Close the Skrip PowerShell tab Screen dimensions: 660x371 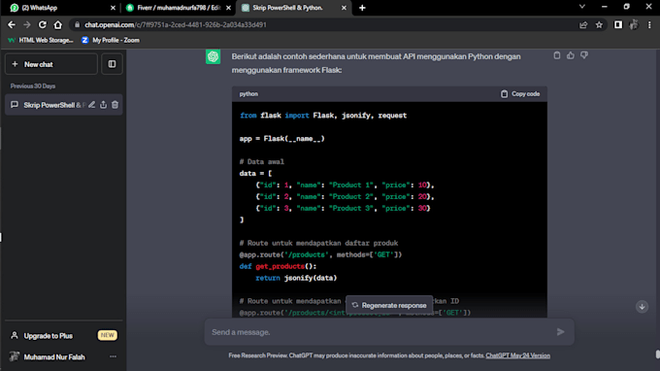(344, 8)
